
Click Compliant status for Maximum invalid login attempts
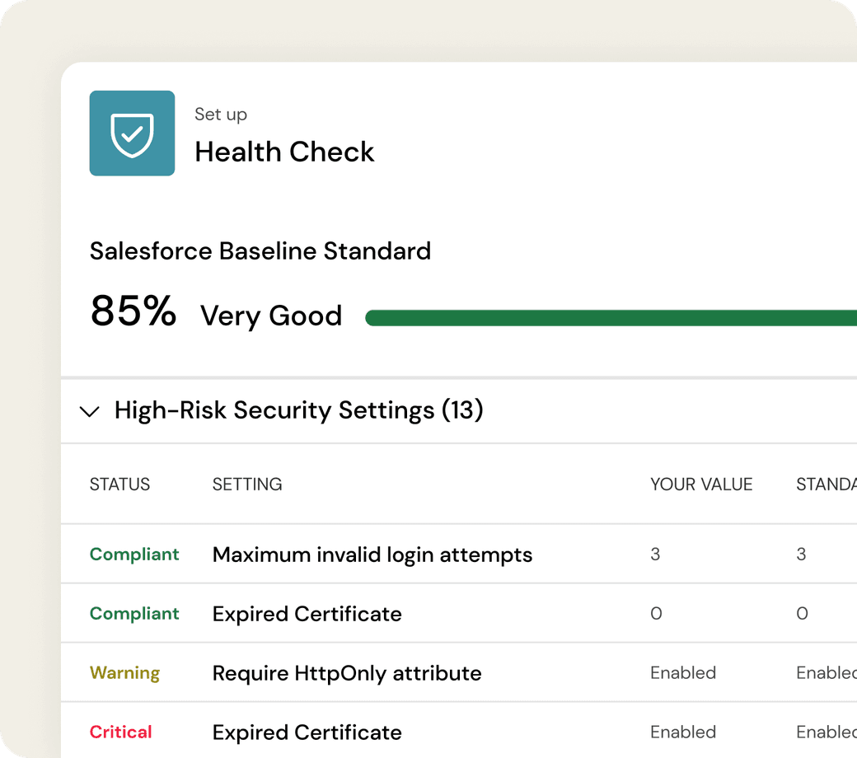coord(134,554)
